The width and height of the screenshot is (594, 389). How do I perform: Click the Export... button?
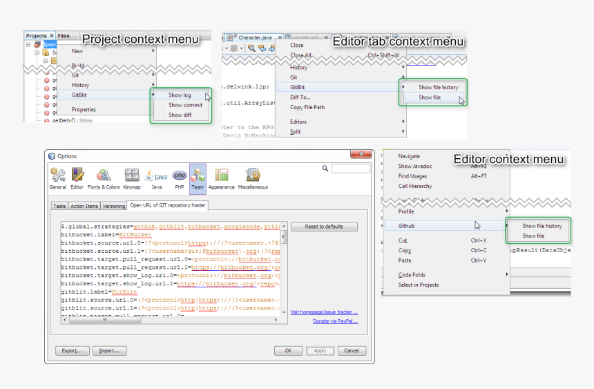(x=72, y=351)
